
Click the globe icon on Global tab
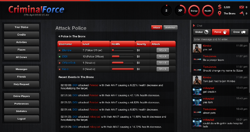206,32
